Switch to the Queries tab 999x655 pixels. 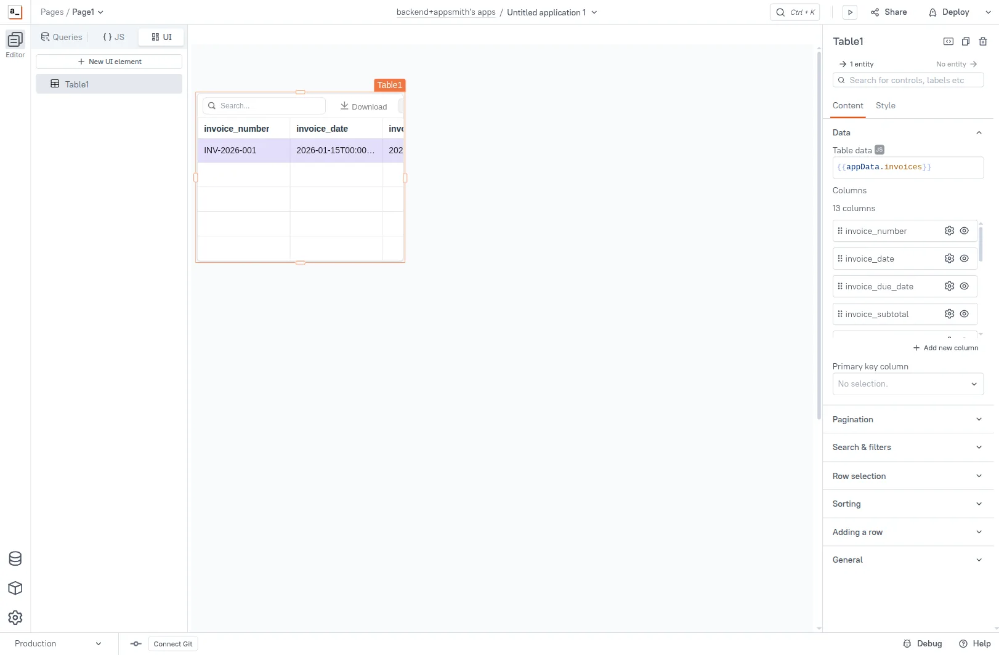tap(62, 37)
